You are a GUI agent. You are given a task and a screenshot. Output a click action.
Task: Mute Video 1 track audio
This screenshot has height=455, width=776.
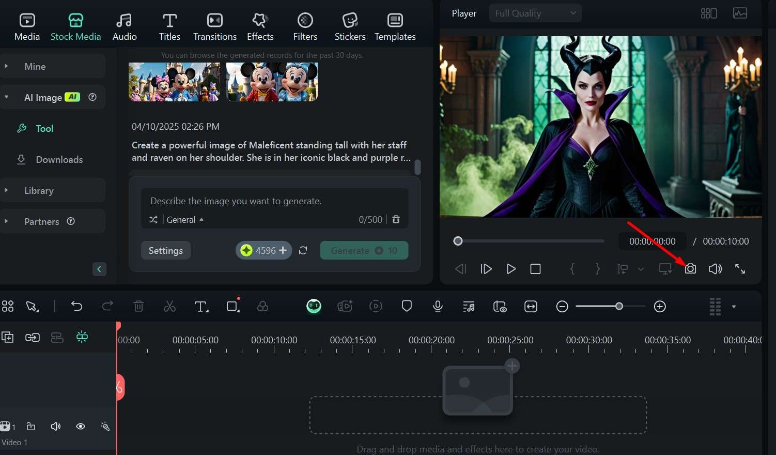point(55,427)
